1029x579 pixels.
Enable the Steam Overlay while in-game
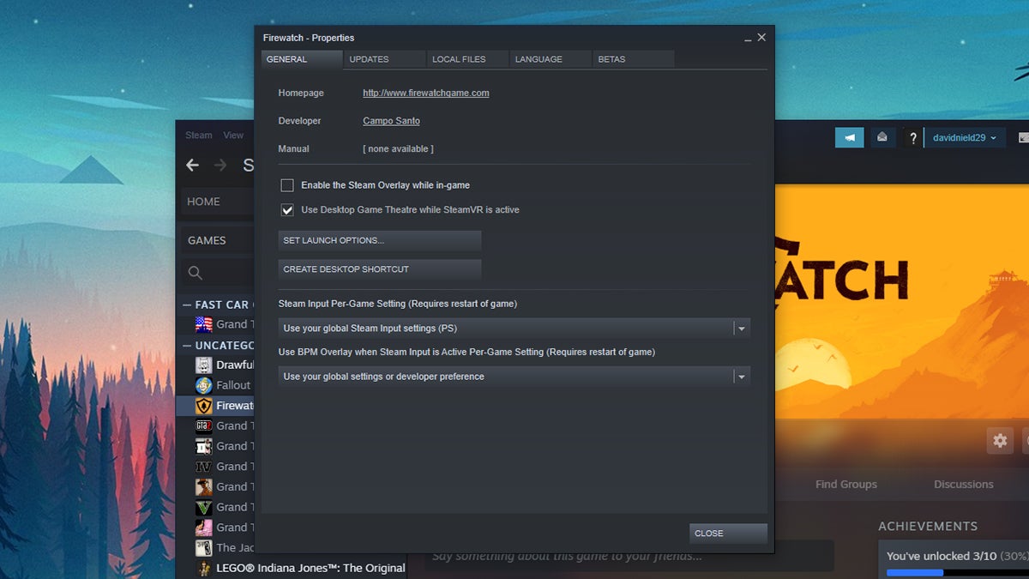286,185
